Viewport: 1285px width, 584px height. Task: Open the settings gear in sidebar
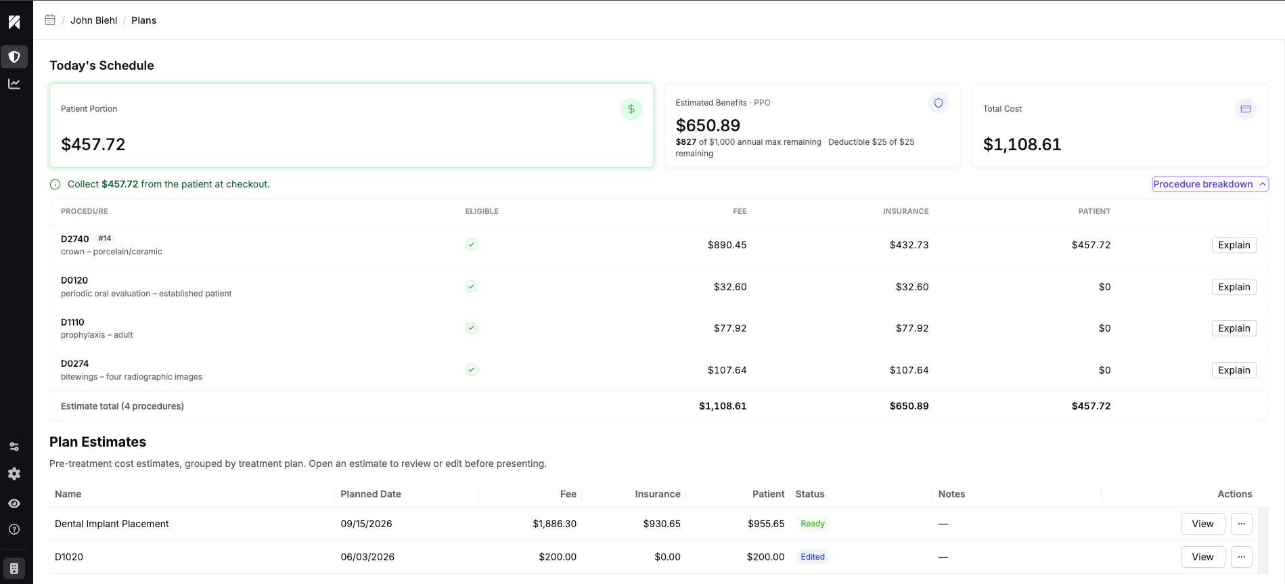(14, 474)
